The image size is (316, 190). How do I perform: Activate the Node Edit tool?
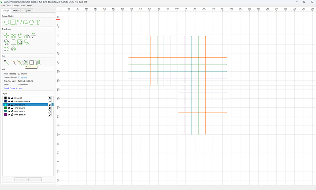pyautogui.click(x=6, y=62)
